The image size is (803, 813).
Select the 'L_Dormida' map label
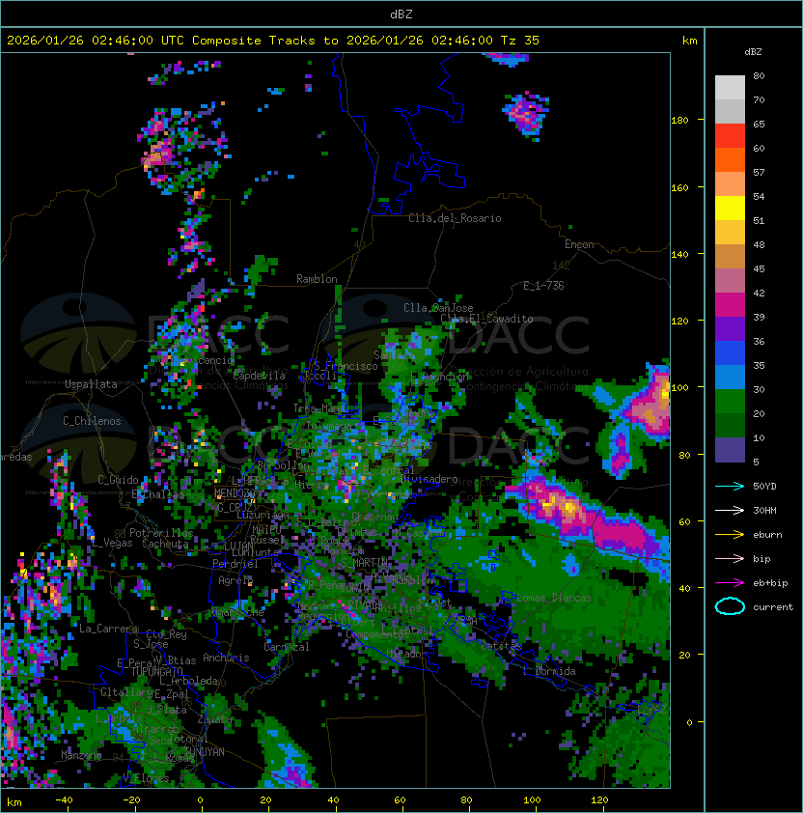tap(549, 671)
